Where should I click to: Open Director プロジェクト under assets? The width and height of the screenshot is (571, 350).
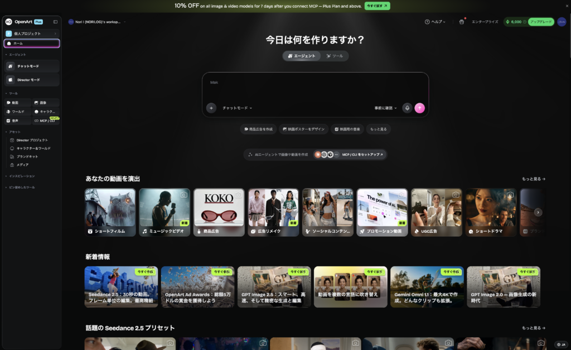(x=32, y=140)
